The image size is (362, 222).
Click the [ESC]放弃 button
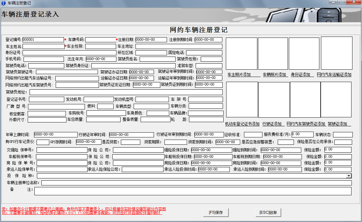268,212
